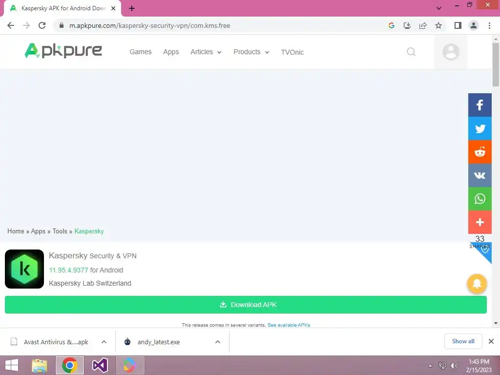The height and width of the screenshot is (375, 500).
Task: Click Show all downloads button
Action: [x=463, y=341]
